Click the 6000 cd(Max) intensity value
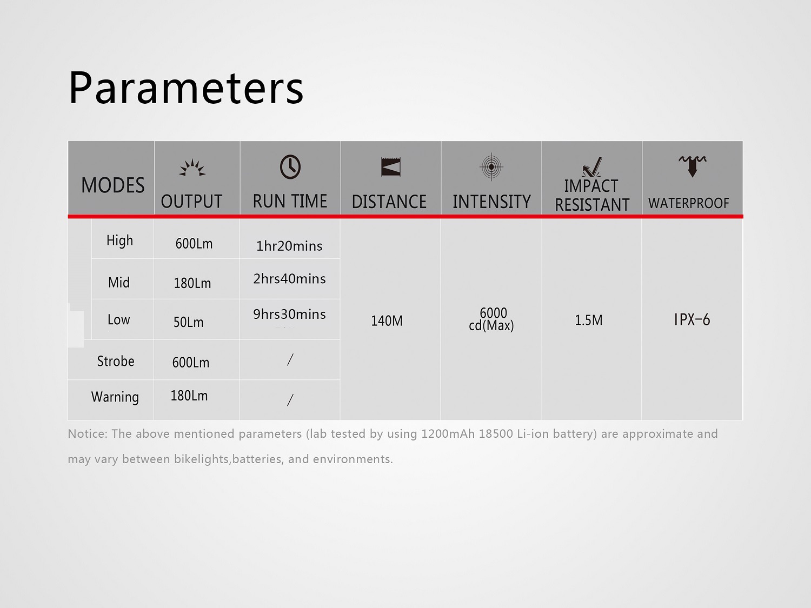The height and width of the screenshot is (608, 811). (491, 319)
